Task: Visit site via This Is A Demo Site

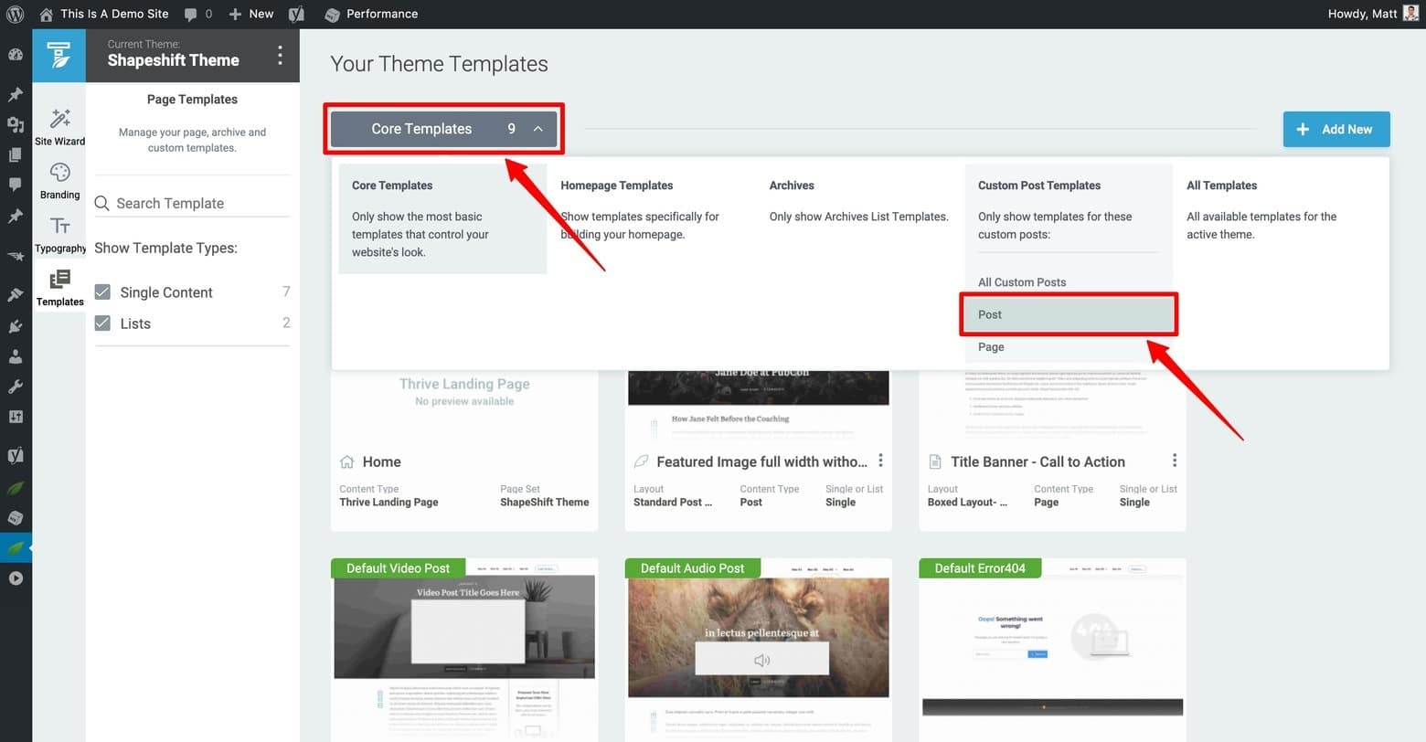Action: (x=103, y=14)
